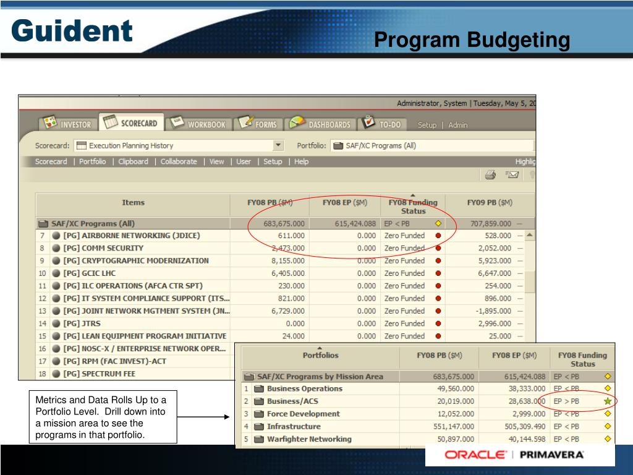Sort by FY08 Funding Status column header

(413, 207)
